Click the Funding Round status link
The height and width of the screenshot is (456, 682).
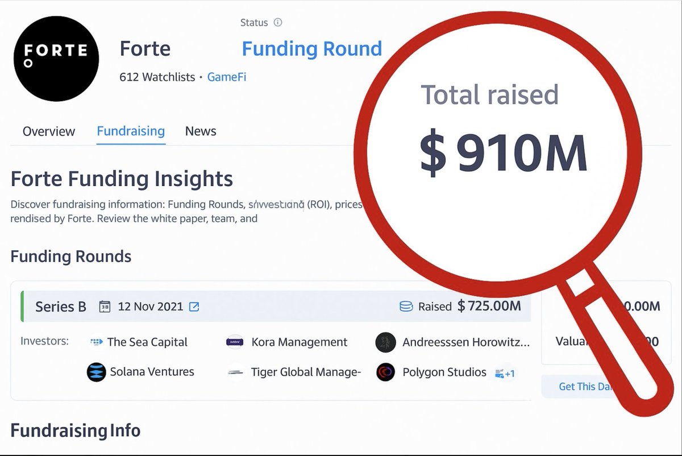pyautogui.click(x=311, y=49)
